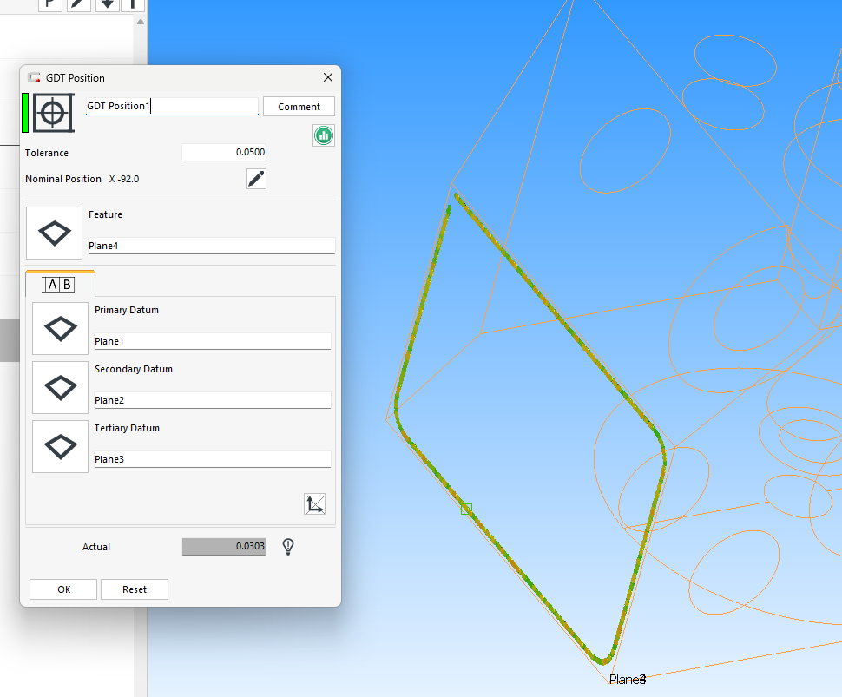Click the Plane1 primary datum field
The image size is (842, 697).
(x=213, y=341)
